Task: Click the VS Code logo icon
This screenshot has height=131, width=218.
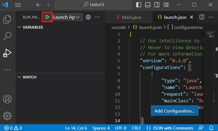Action: tap(5, 5)
